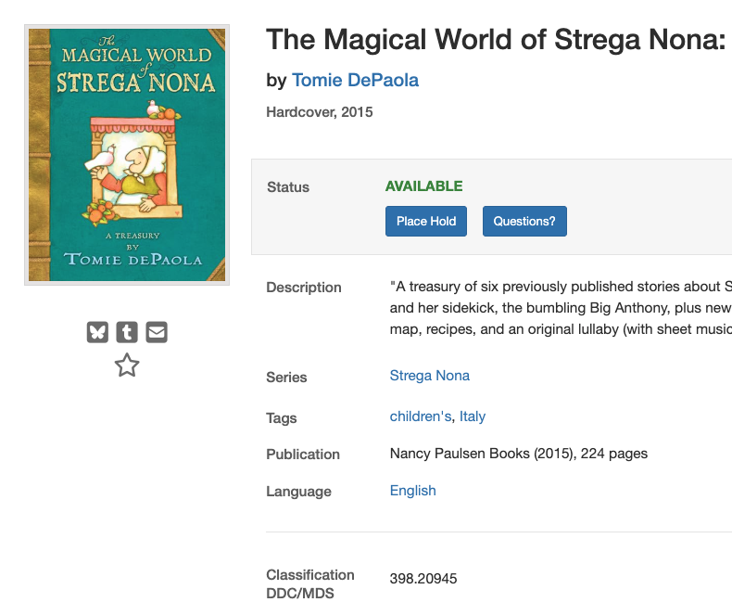
Task: Click the Description label
Action: click(x=304, y=288)
